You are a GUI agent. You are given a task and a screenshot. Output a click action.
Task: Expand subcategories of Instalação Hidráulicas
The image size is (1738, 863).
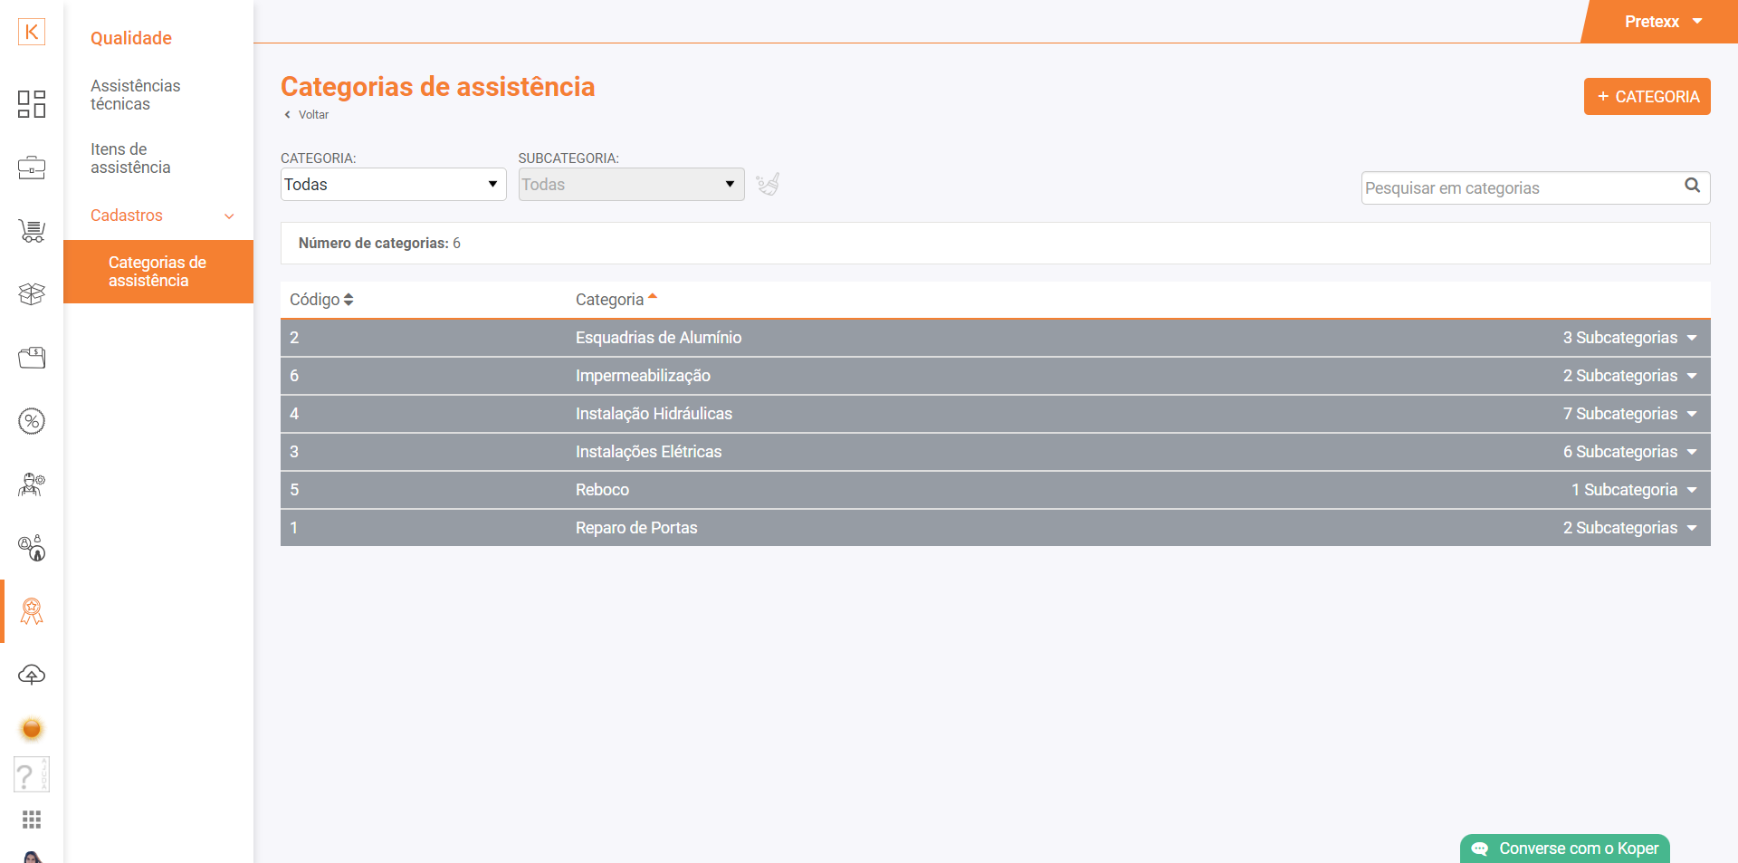(1629, 414)
